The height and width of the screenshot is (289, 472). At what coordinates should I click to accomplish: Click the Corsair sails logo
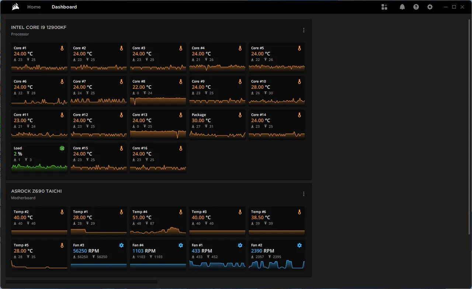point(15,7)
